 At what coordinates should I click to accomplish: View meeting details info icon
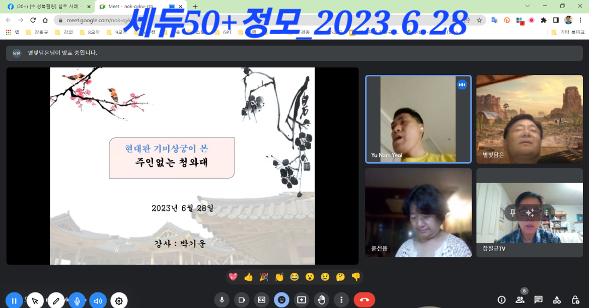pos(502,299)
